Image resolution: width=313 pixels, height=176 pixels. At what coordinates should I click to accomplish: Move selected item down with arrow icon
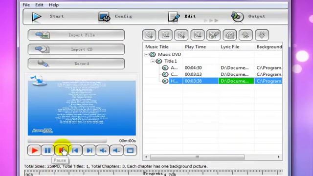click(262, 35)
